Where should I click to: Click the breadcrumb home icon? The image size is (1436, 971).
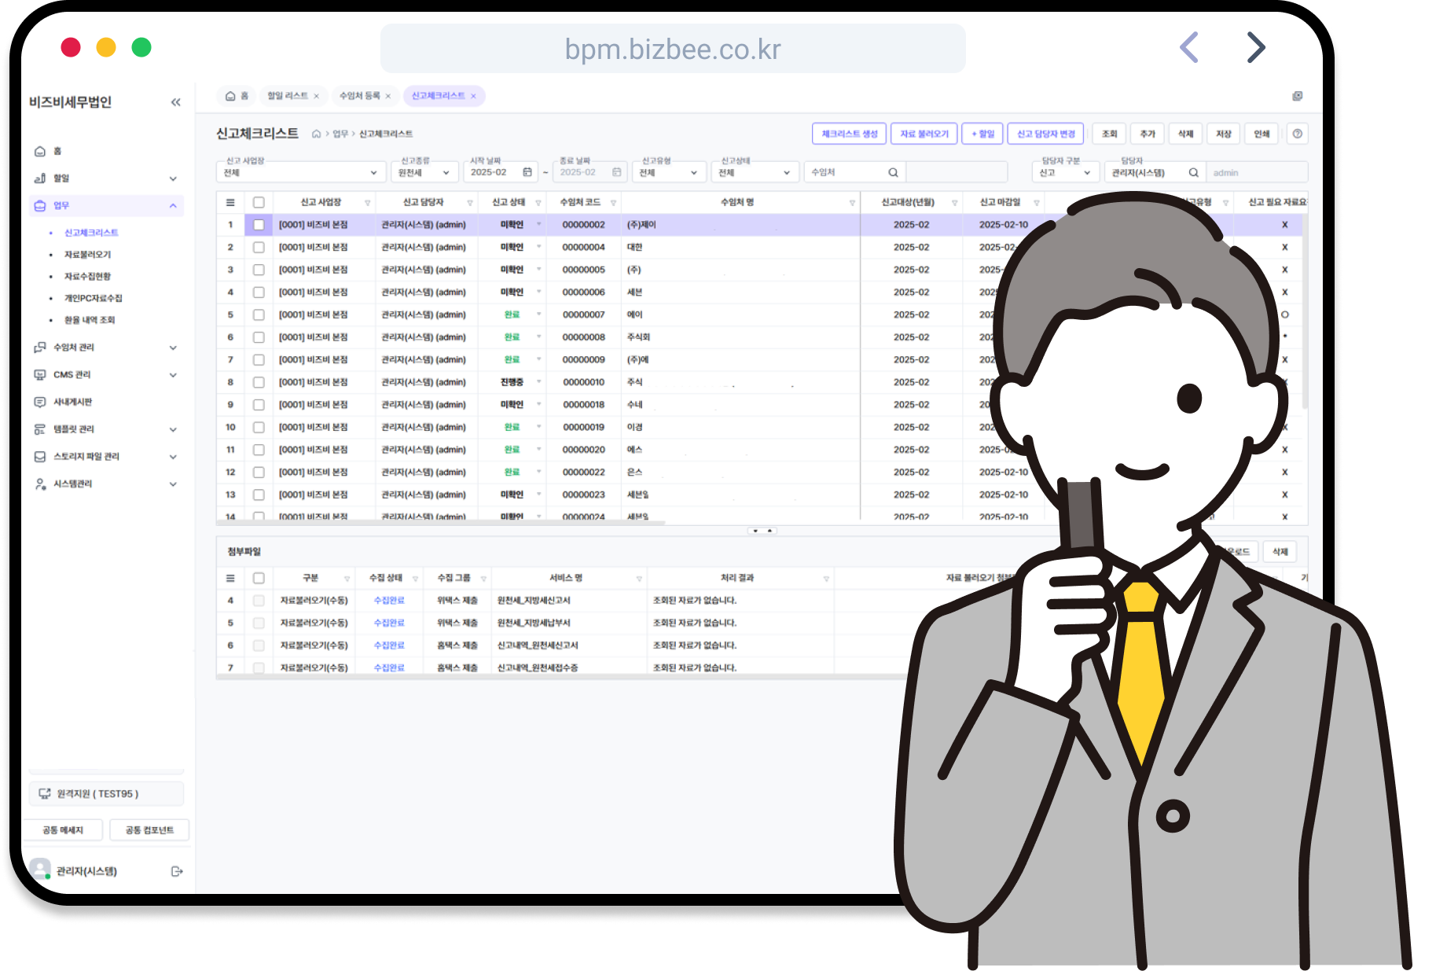click(316, 134)
